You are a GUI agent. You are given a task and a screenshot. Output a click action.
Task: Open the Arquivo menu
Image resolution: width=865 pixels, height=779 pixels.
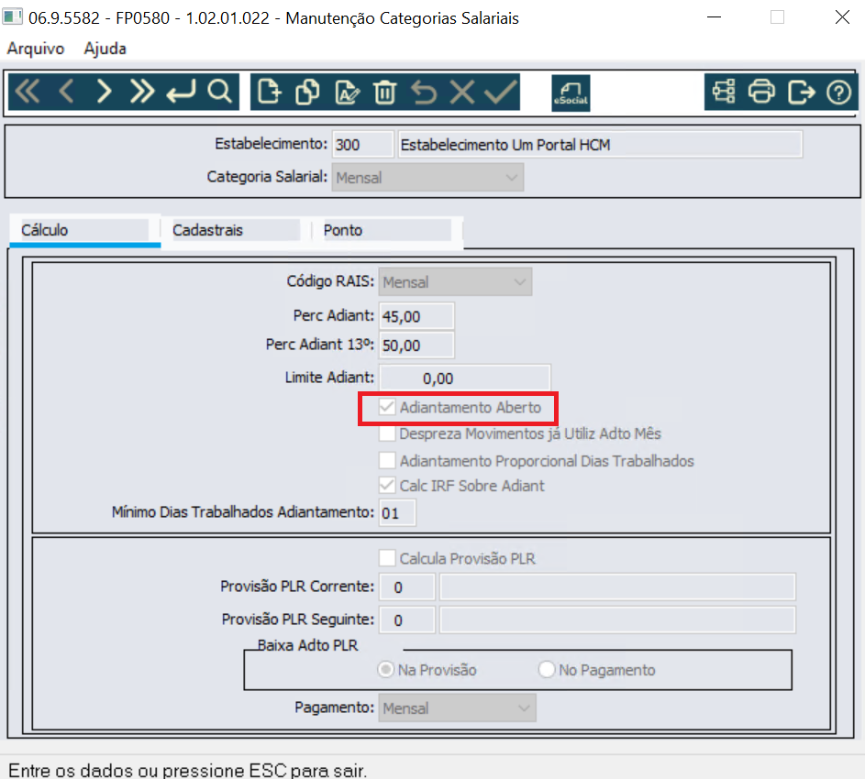pyautogui.click(x=35, y=49)
